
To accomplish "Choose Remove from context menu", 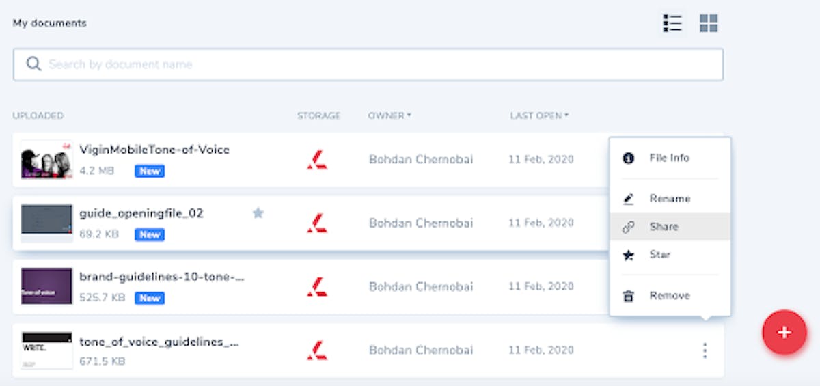I will [x=670, y=296].
